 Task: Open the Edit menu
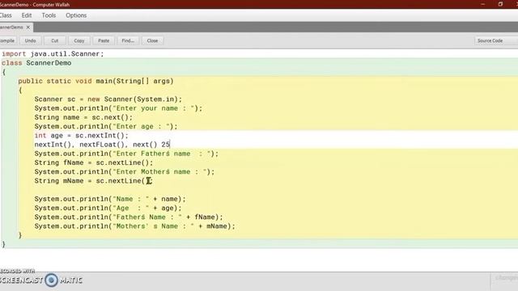(27, 15)
